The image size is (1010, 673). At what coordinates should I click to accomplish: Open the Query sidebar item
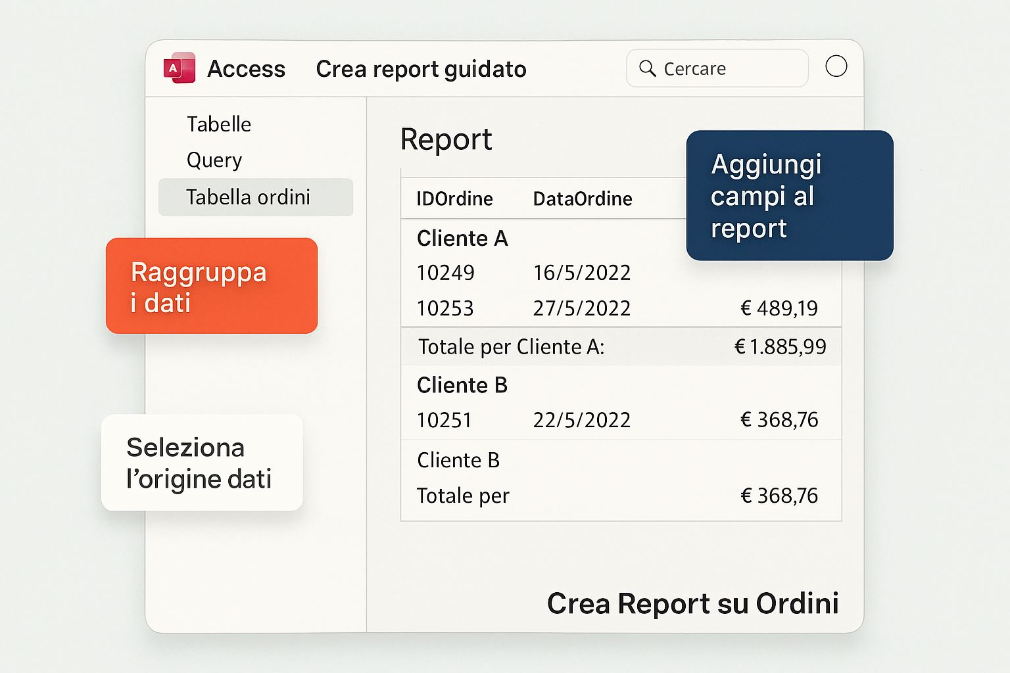pyautogui.click(x=214, y=160)
